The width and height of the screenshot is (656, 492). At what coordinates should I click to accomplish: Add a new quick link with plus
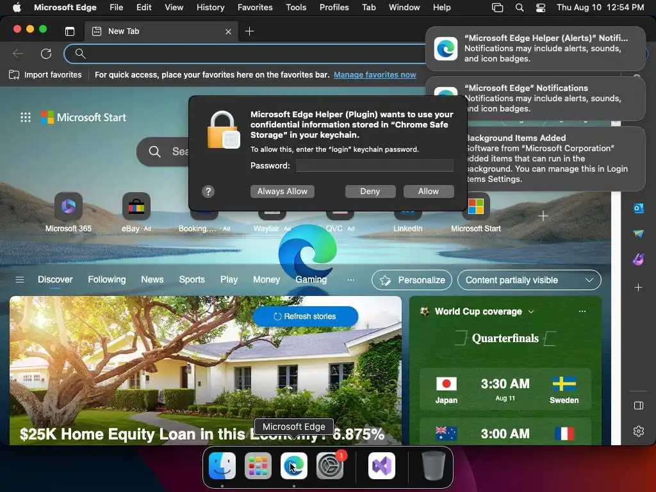pos(543,216)
